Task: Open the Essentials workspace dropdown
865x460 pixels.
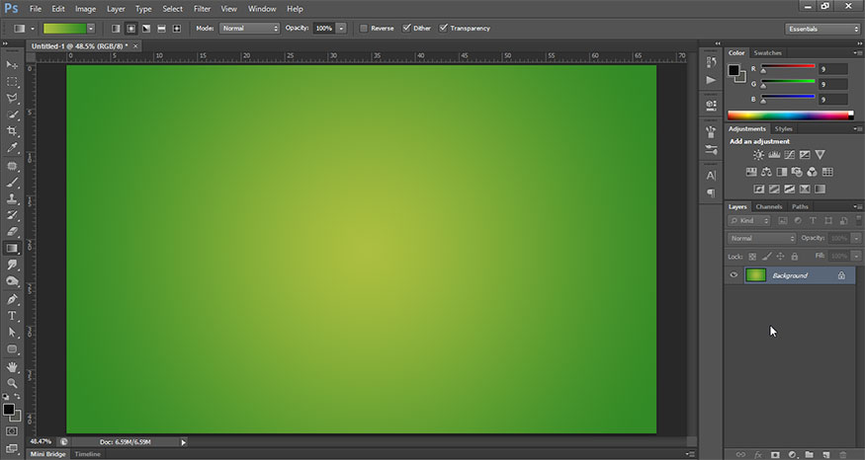Action: [x=822, y=29]
